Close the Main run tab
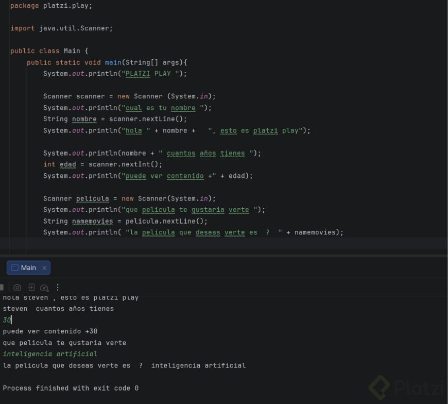 (44, 268)
